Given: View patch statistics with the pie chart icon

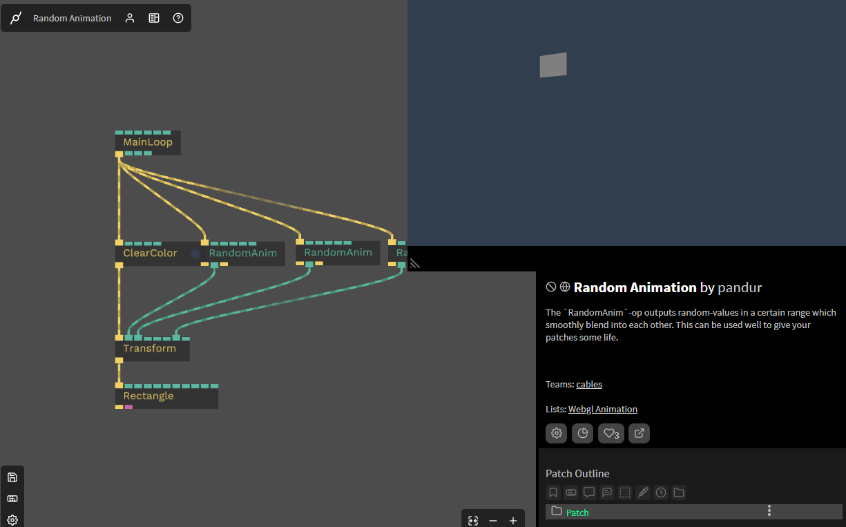Looking at the screenshot, I should (582, 433).
